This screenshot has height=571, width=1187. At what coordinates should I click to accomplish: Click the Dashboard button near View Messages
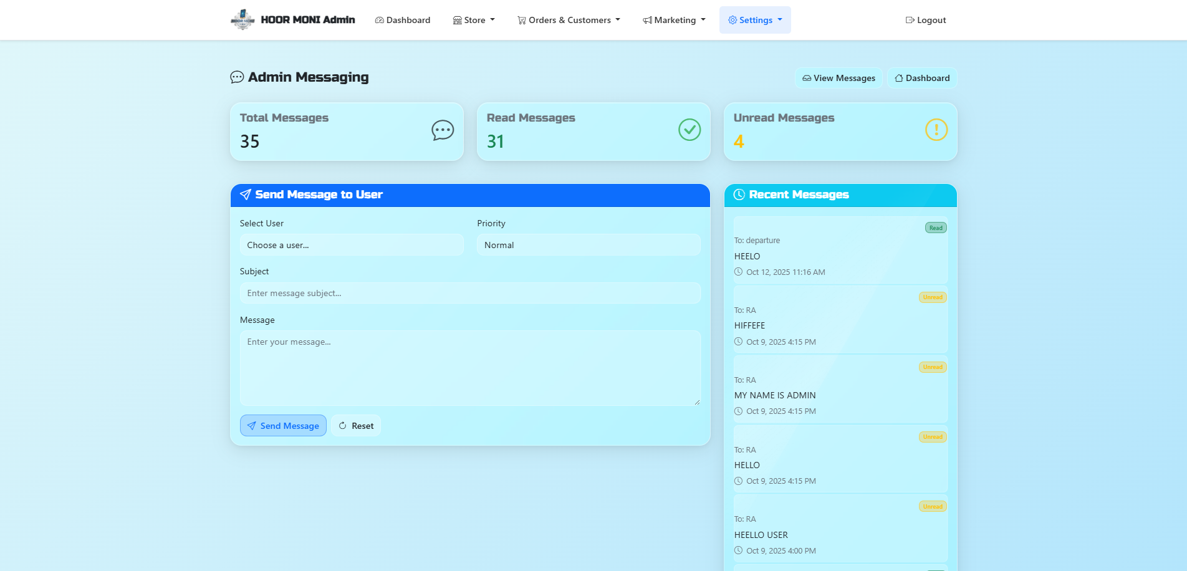[922, 78]
